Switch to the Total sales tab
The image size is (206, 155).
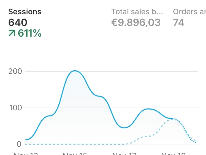coord(137,12)
